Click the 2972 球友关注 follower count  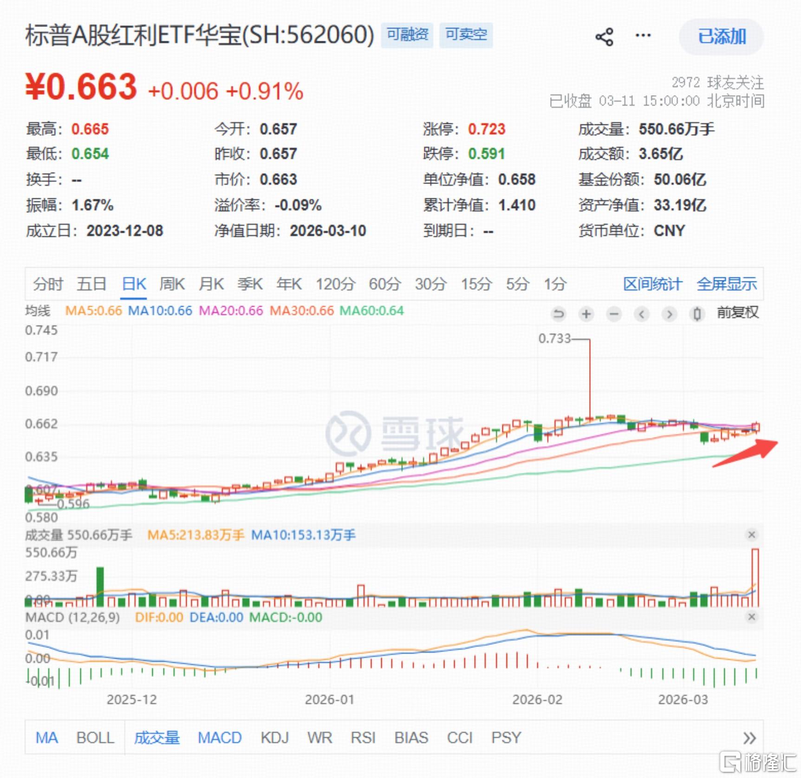(717, 83)
